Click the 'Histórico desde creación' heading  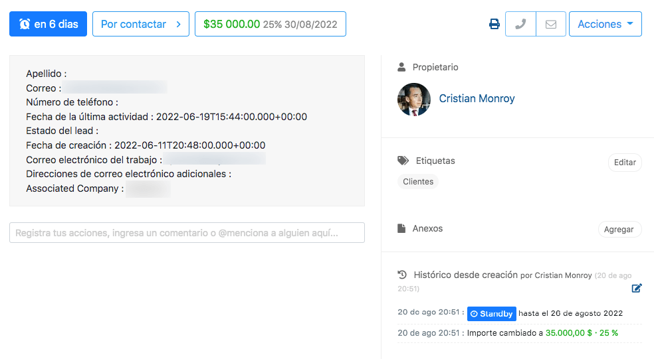coord(465,275)
